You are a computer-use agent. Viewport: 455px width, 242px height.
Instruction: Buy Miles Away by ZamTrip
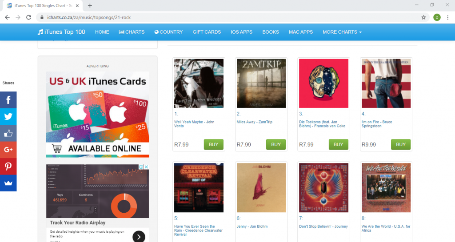[275, 144]
